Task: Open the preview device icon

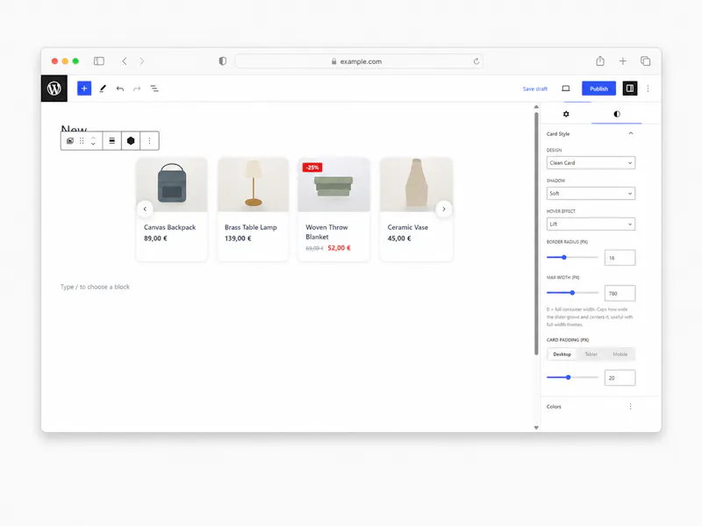Action: tap(566, 89)
